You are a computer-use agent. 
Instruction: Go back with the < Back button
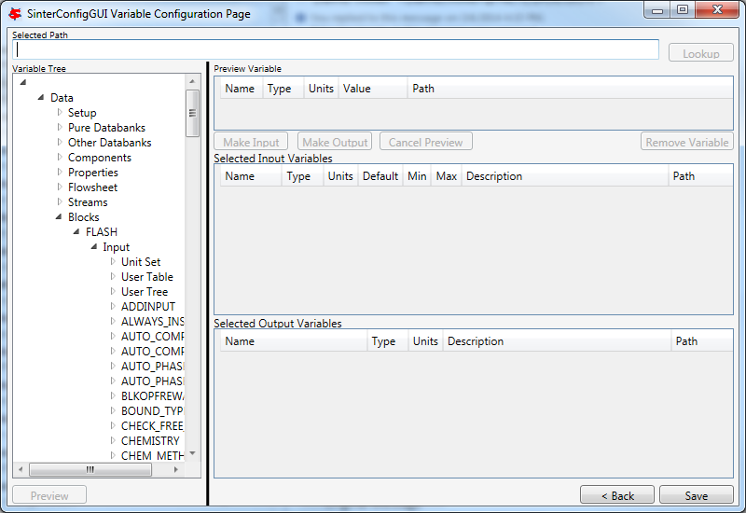[616, 495]
